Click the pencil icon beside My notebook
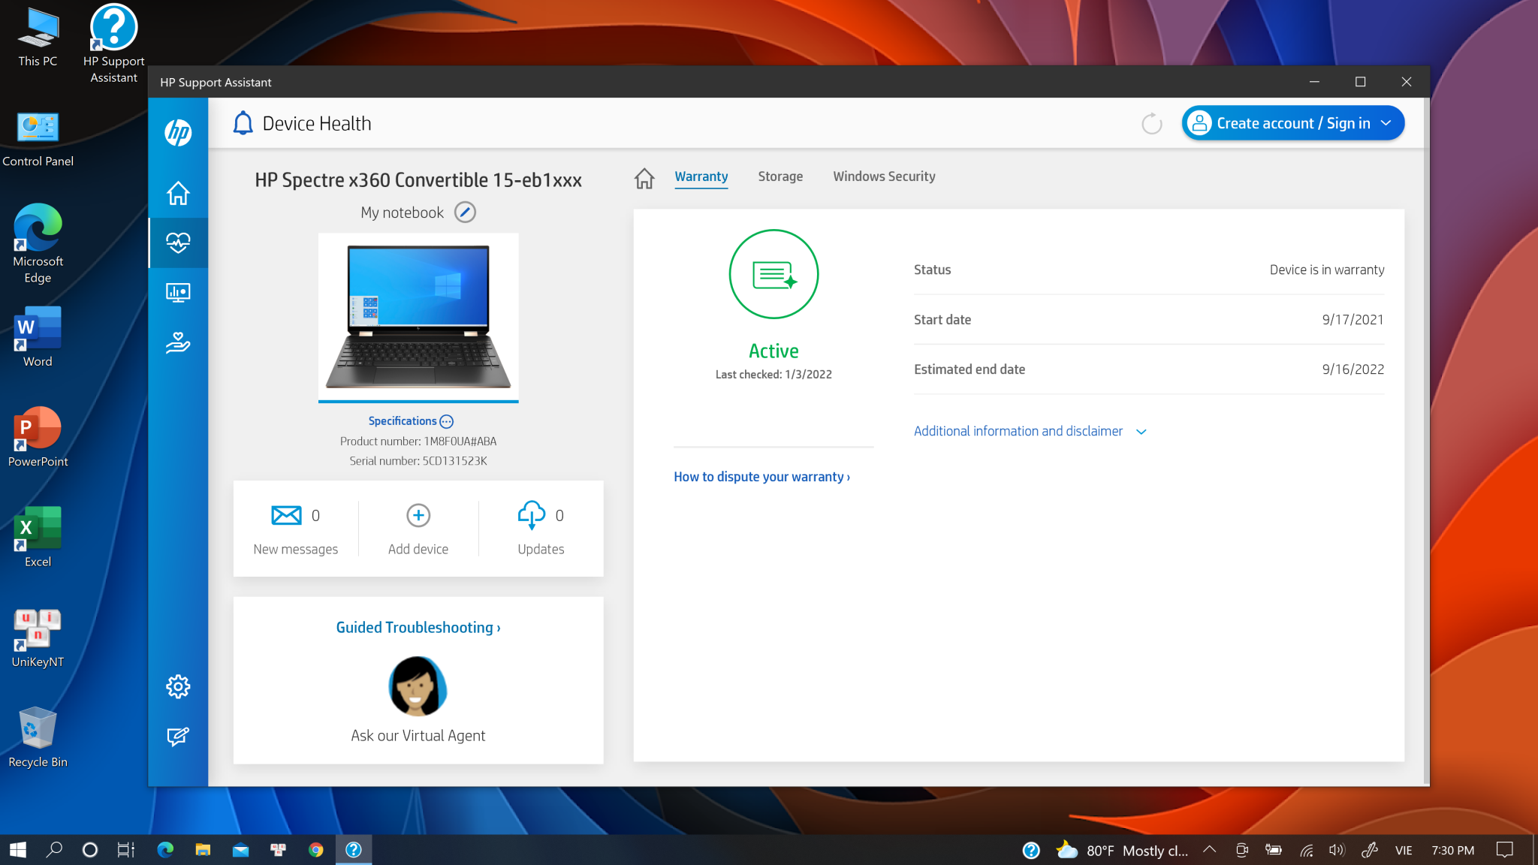This screenshot has height=865, width=1538. 465,212
